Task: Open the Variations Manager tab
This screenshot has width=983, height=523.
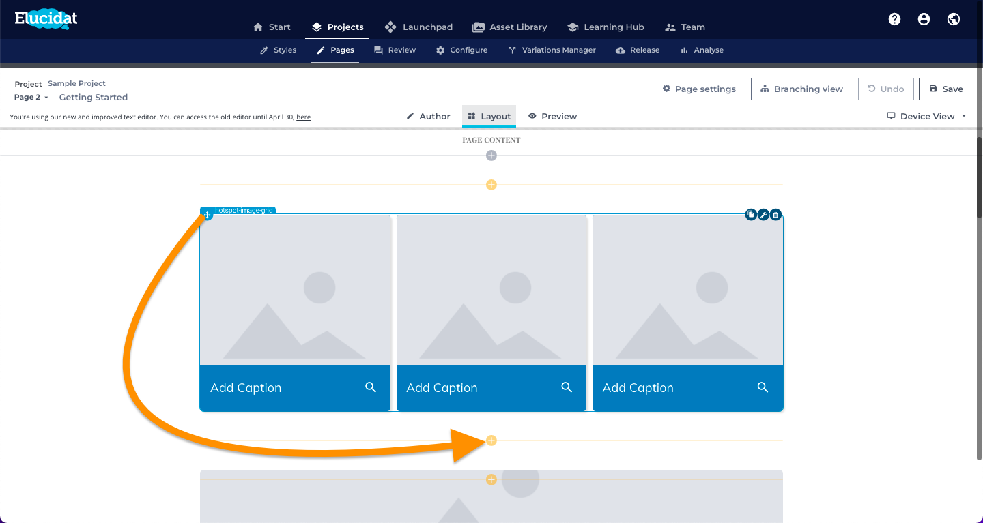Action: pyautogui.click(x=552, y=50)
